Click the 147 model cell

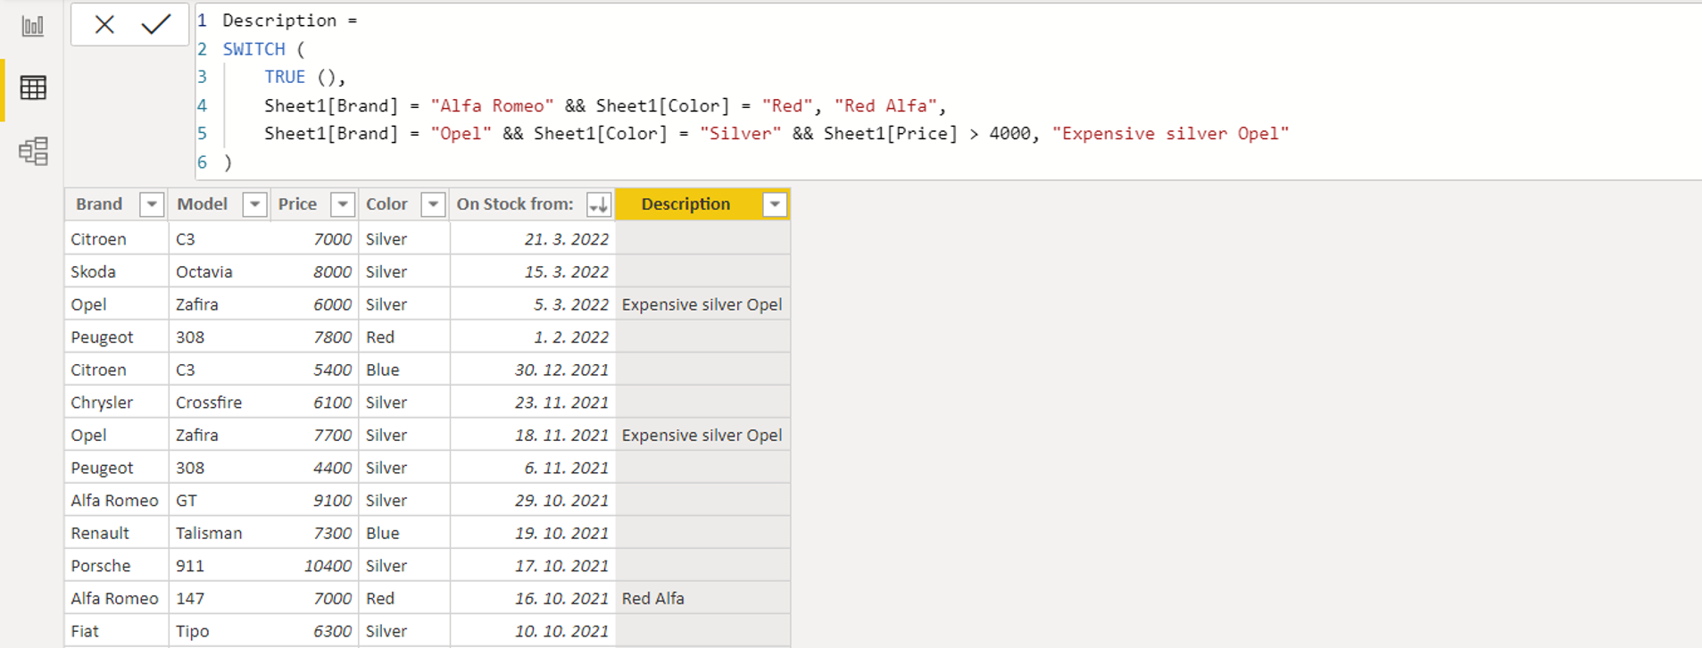tap(220, 598)
